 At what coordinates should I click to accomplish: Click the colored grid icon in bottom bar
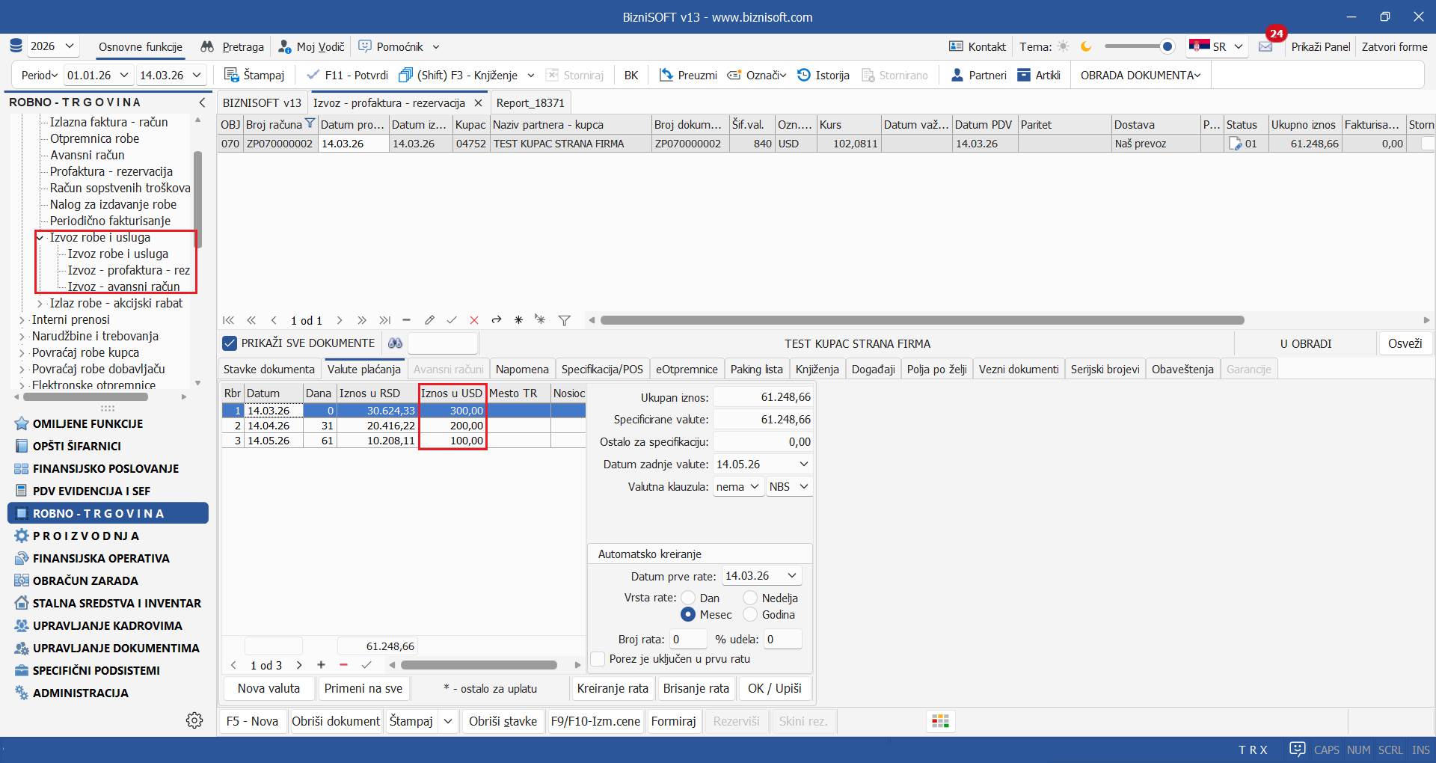[940, 721]
